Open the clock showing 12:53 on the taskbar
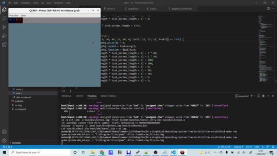Image resolution: width=277 pixels, height=156 pixels. pos(261,153)
